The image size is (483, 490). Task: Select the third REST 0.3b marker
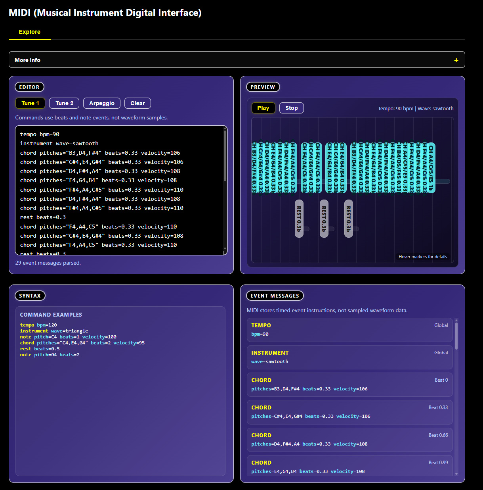coord(349,219)
